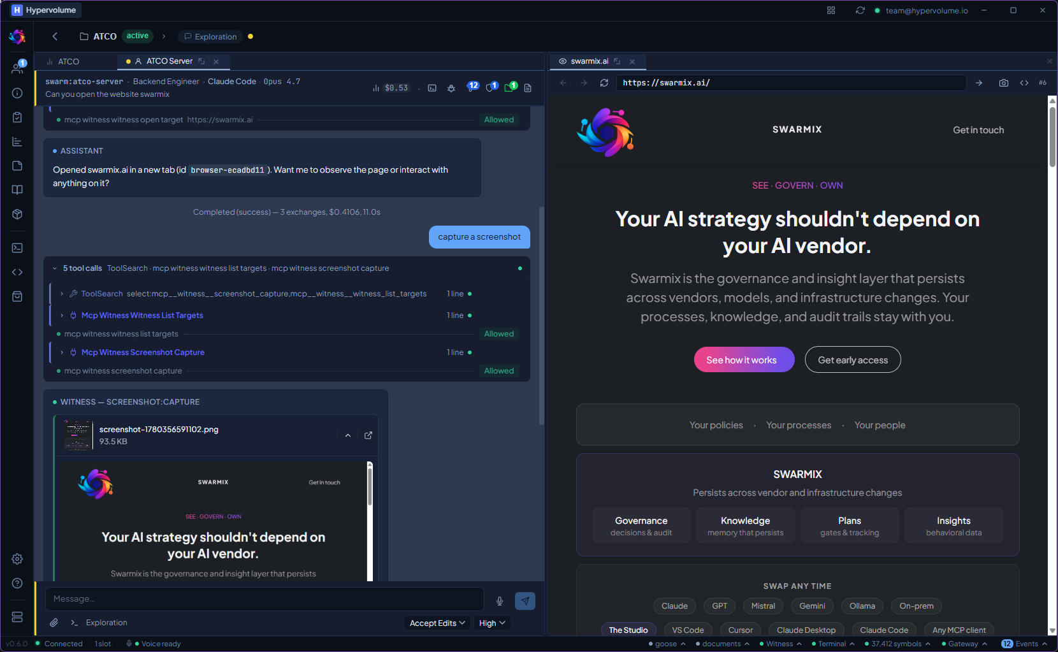
Task: Click the bug debug icon in session header
Action: tap(451, 88)
